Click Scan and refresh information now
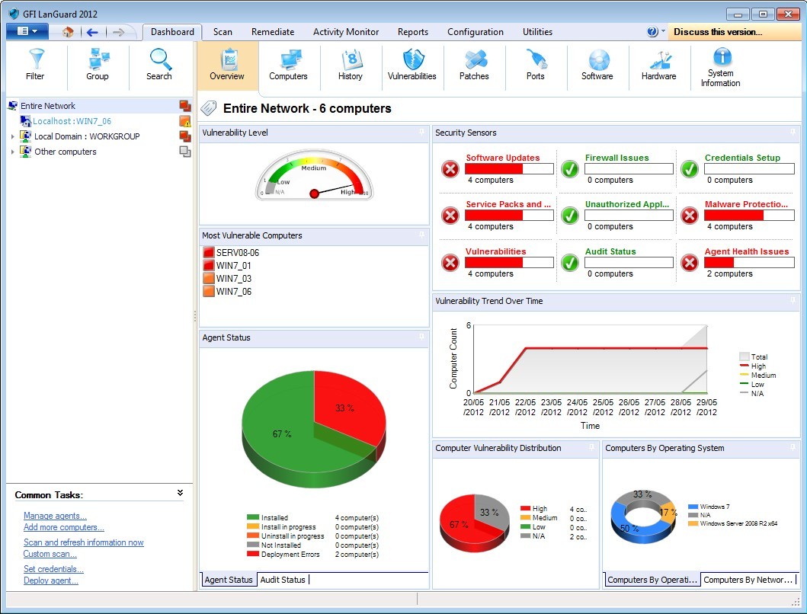 coord(83,542)
